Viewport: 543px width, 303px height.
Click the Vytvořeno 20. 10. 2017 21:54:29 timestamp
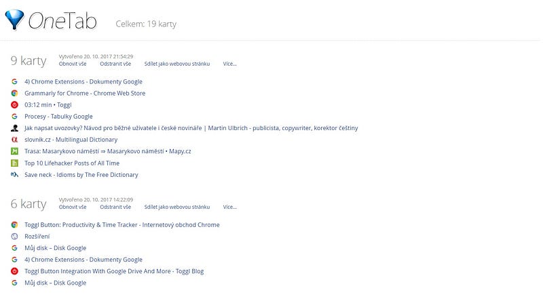[96, 56]
